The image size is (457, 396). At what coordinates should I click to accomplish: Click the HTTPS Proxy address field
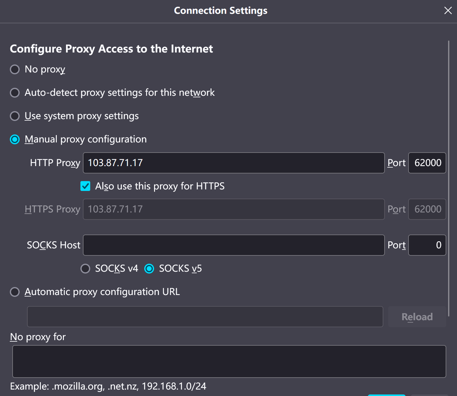[233, 209]
